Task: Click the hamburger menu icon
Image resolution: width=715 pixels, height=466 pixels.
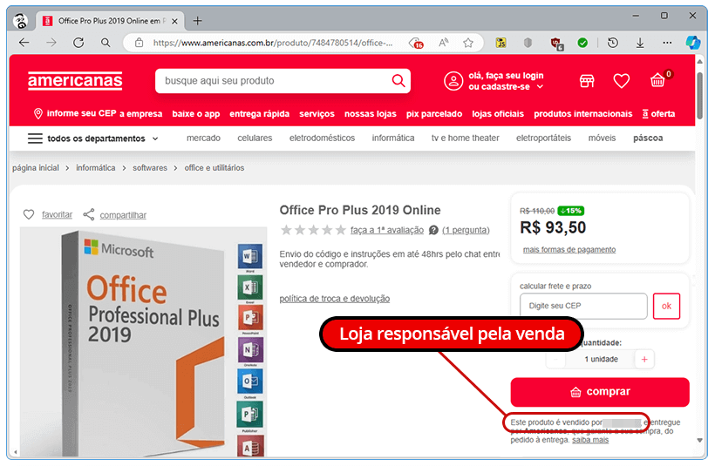Action: (x=35, y=138)
